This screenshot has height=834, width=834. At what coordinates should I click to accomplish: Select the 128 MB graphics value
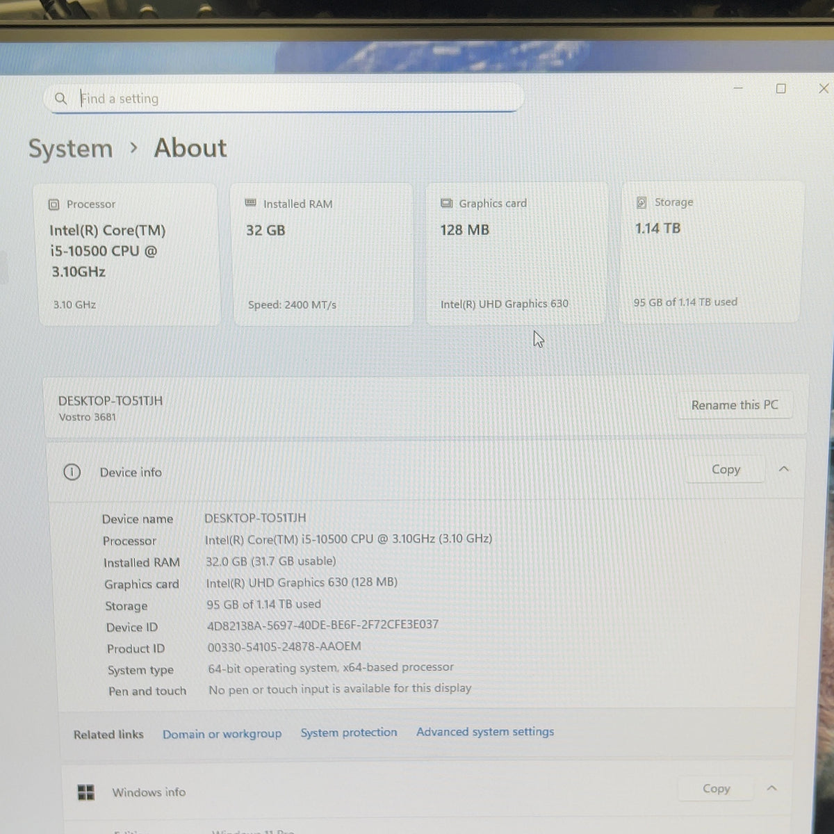click(464, 229)
